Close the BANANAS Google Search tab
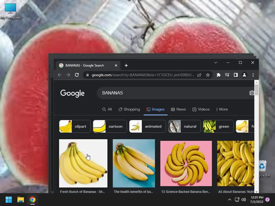275x206 pixels. (116, 65)
